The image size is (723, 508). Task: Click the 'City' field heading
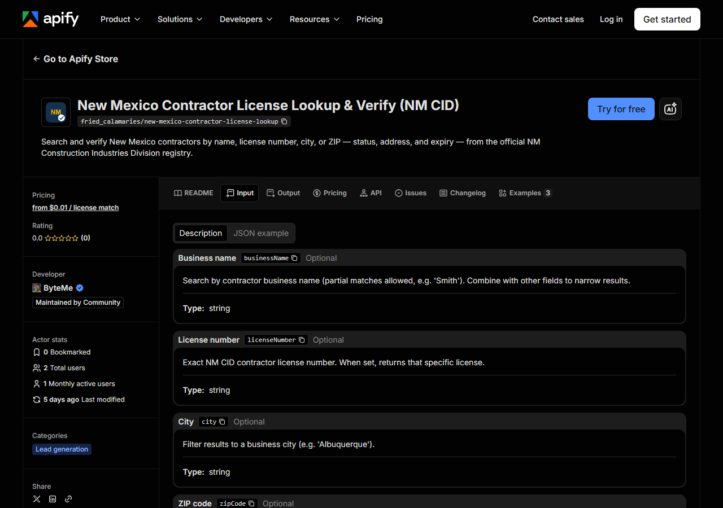(x=186, y=422)
